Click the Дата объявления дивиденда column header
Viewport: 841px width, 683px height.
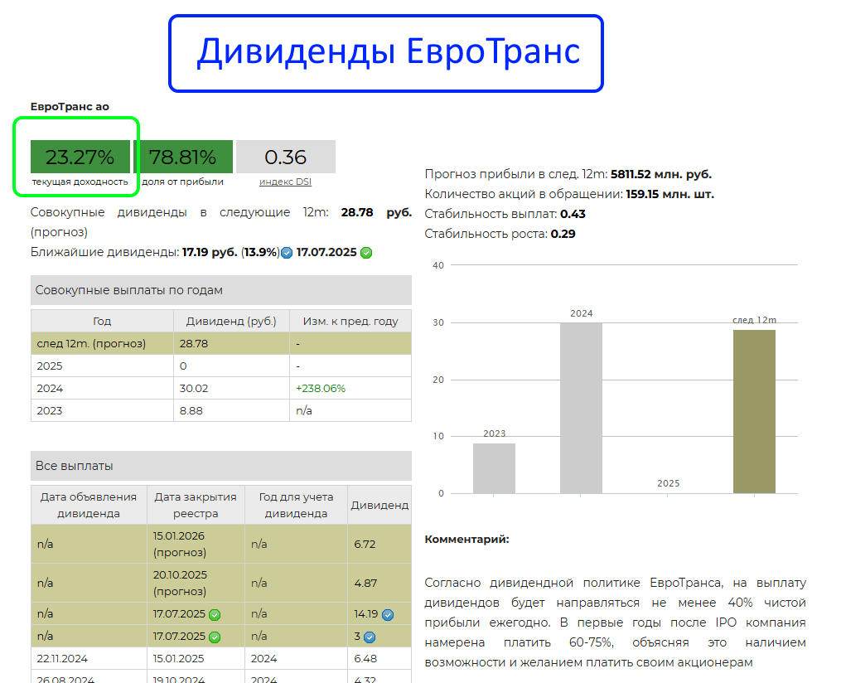pyautogui.click(x=89, y=505)
